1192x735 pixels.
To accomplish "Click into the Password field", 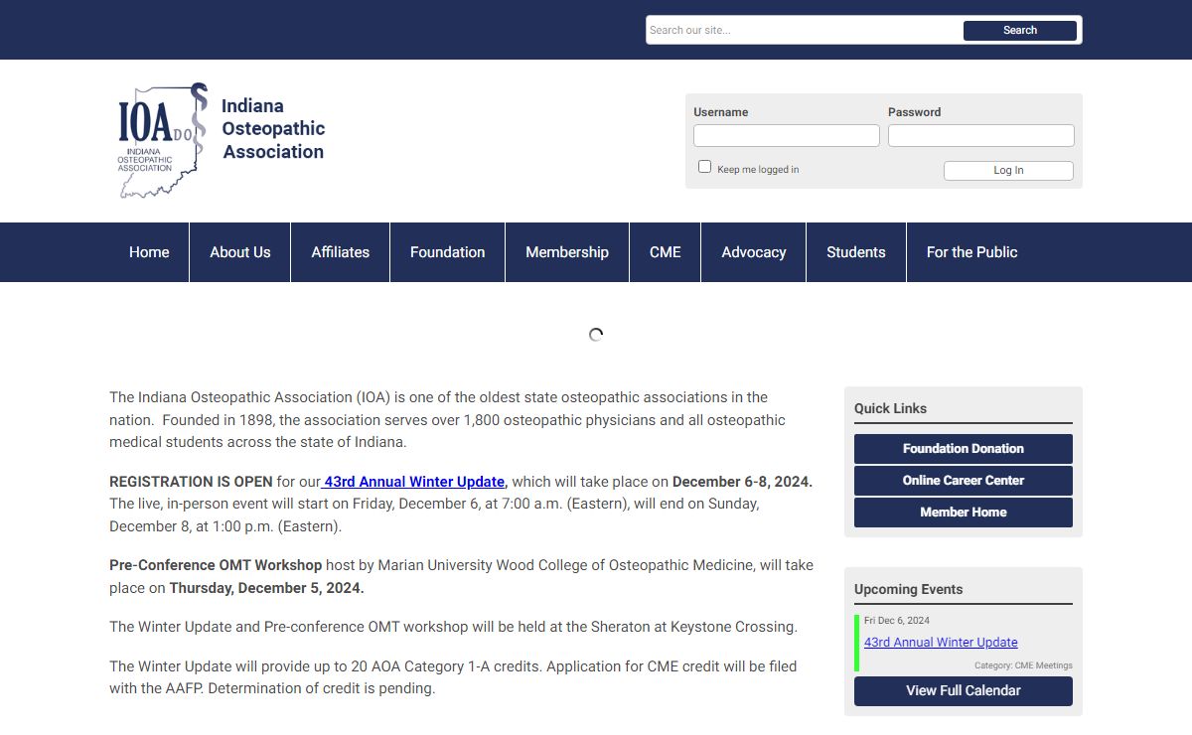I will pyautogui.click(x=981, y=135).
